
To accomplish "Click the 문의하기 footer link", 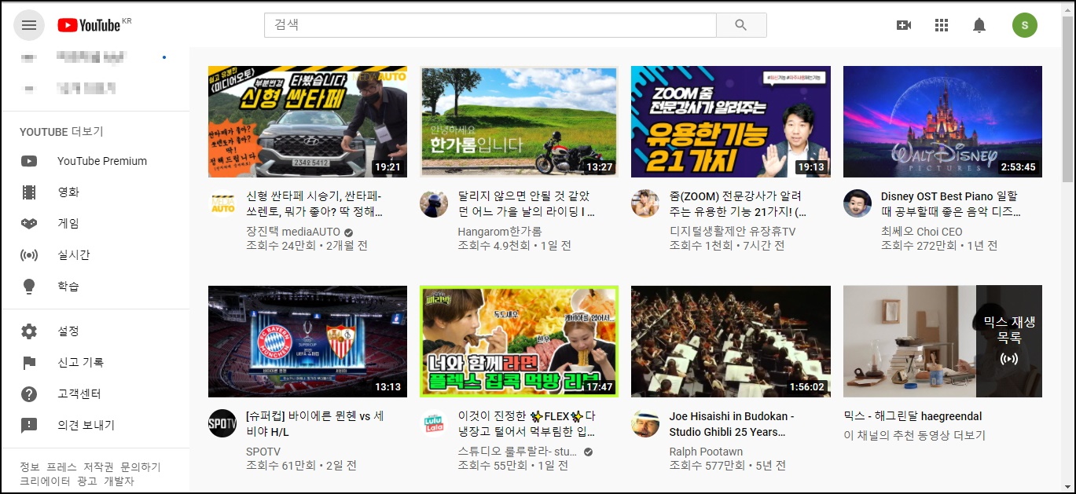I will pos(141,467).
